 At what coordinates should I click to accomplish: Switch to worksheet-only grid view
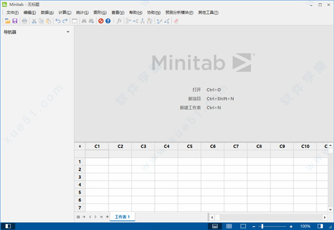229,226
